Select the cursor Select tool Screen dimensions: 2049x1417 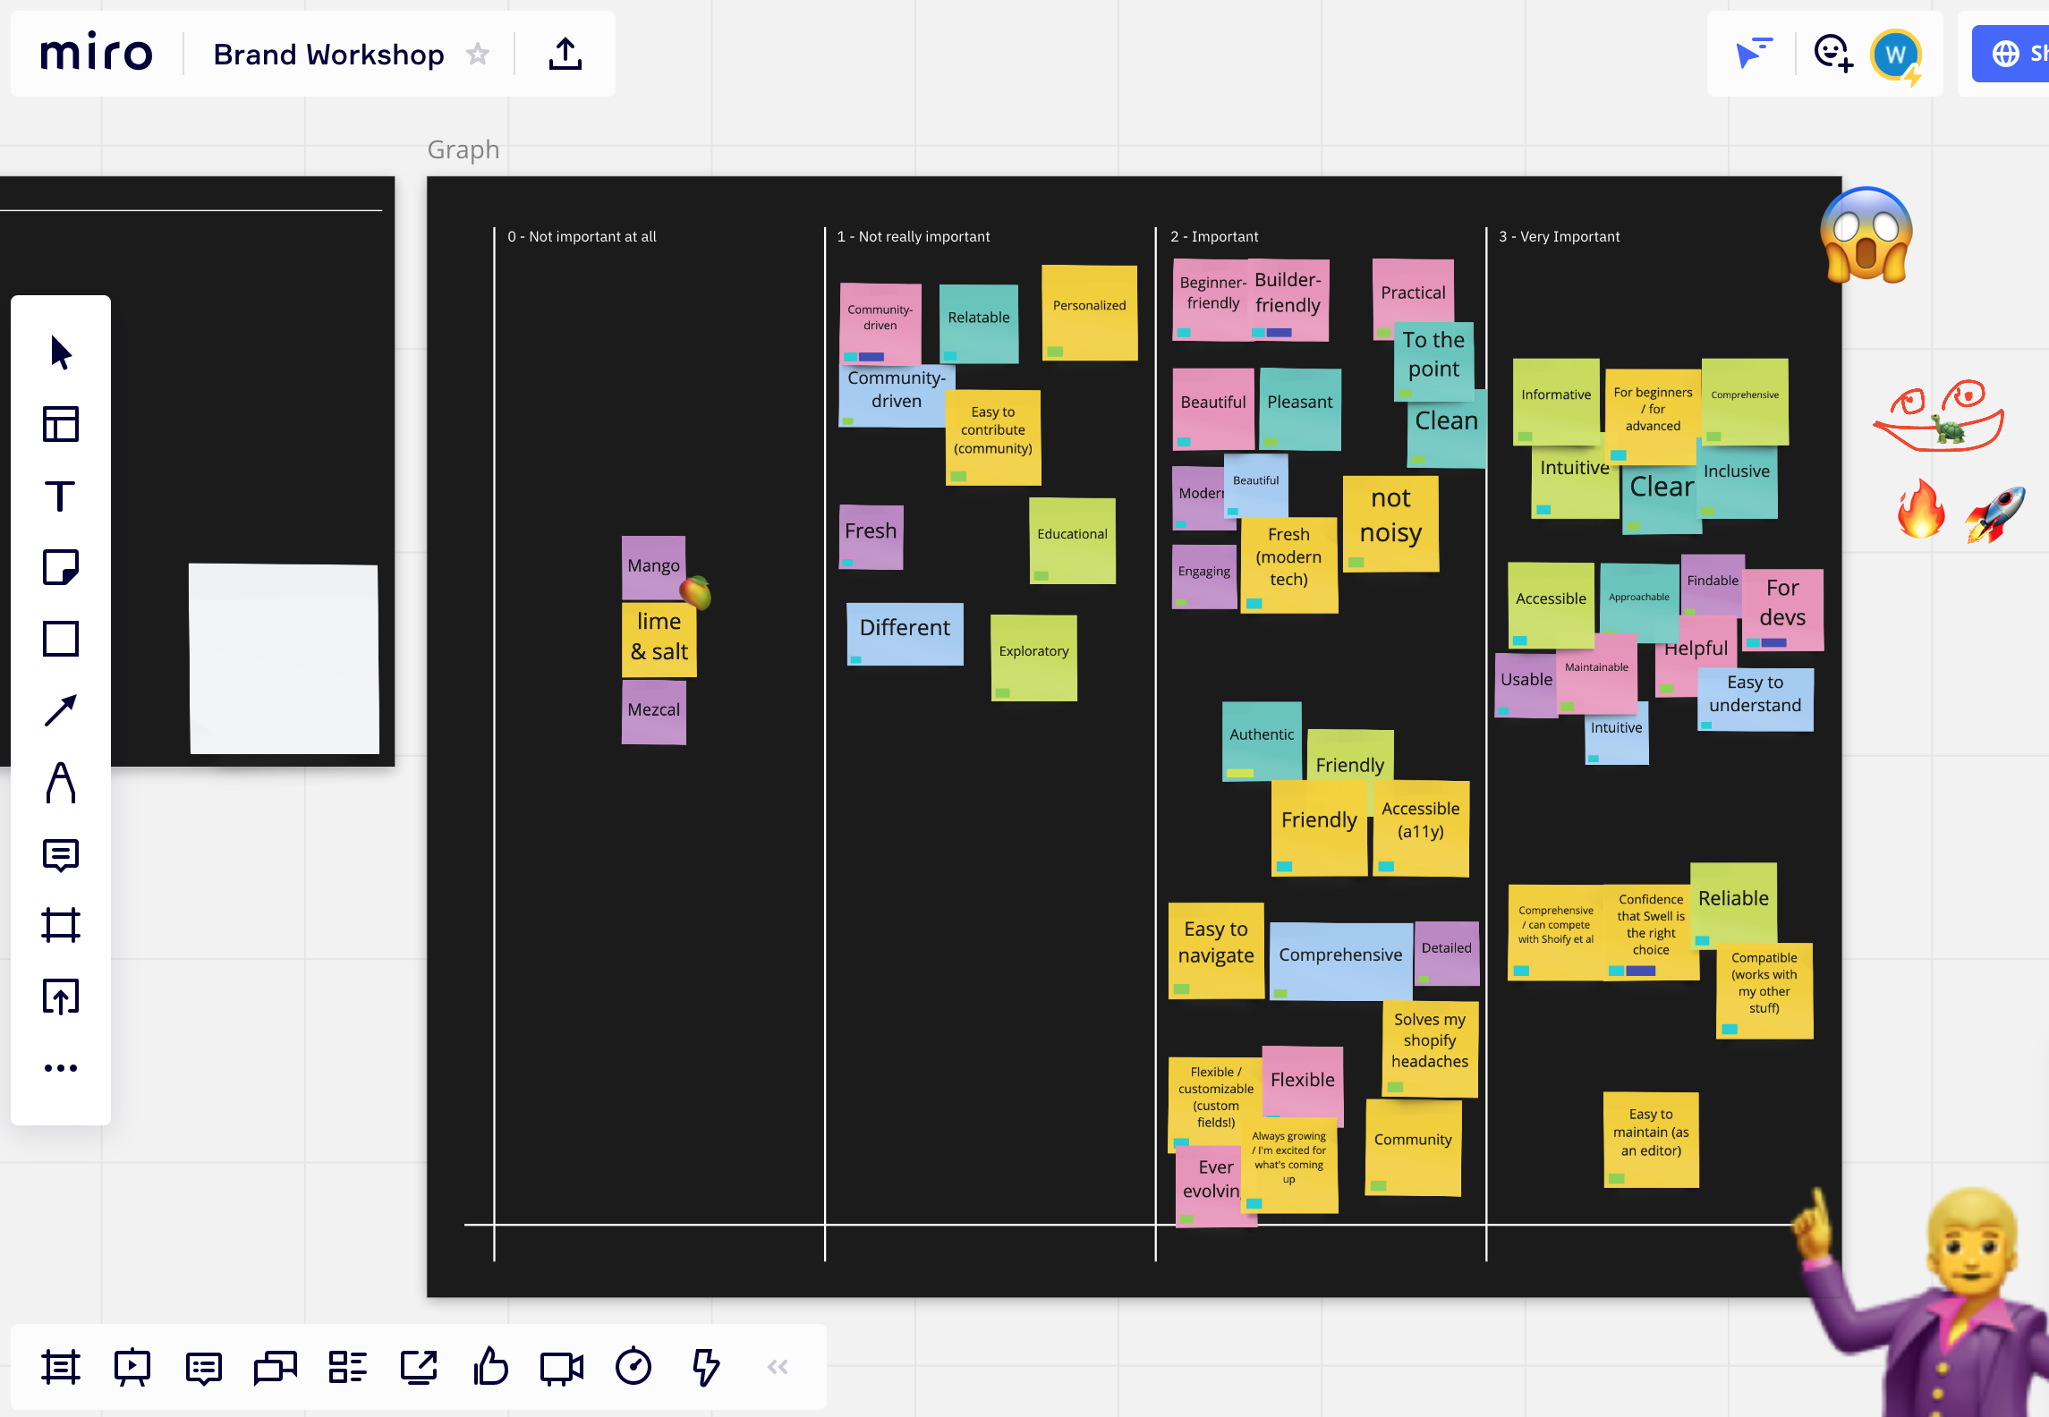pos(60,353)
